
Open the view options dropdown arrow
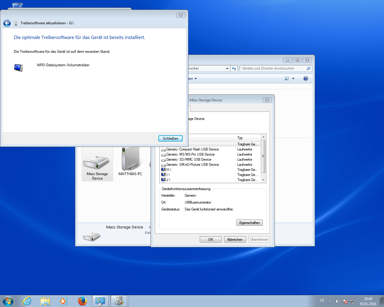pyautogui.click(x=293, y=79)
